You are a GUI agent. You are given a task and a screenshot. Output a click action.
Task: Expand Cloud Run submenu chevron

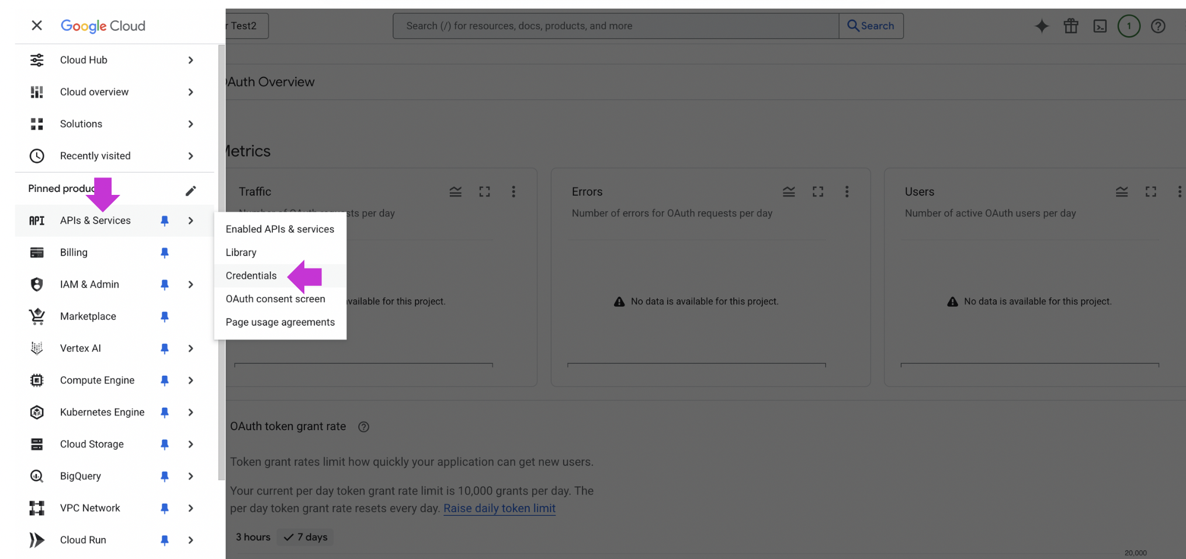(x=190, y=540)
